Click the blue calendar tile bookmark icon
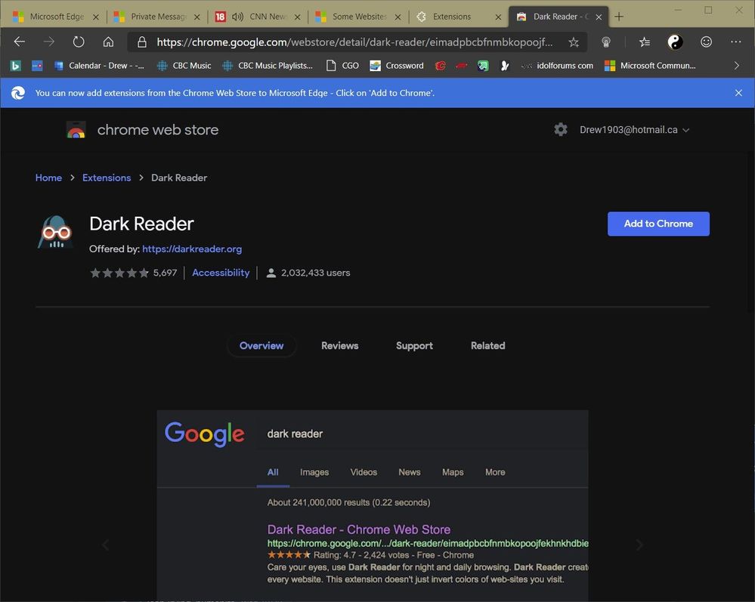The height and width of the screenshot is (602, 755). tap(37, 66)
